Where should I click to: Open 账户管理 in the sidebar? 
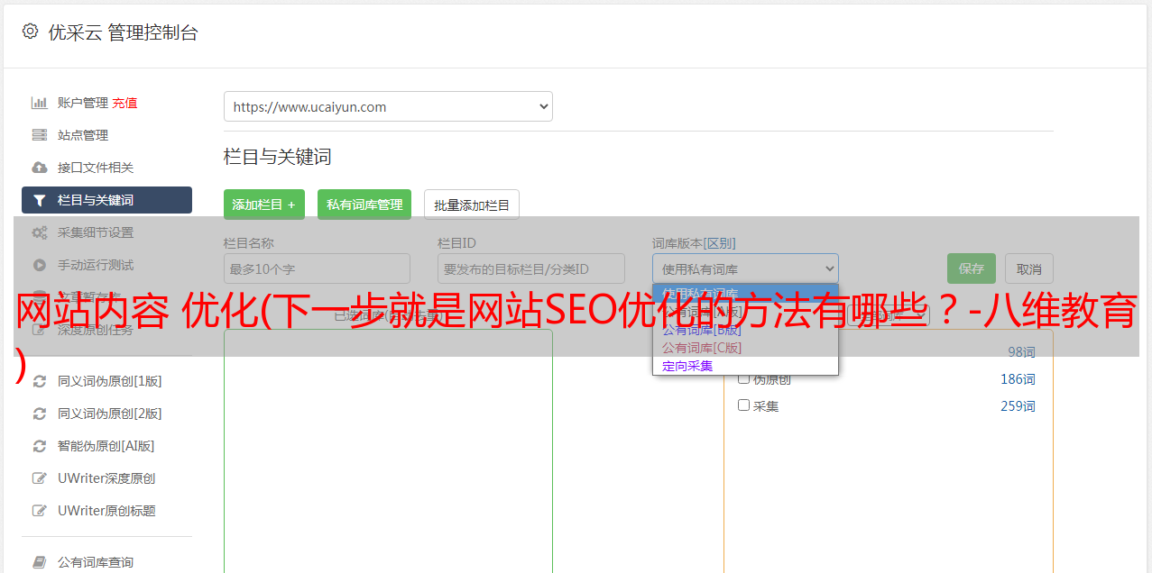click(x=83, y=103)
